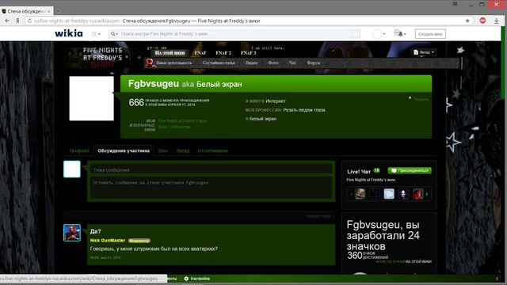Open the red AdBlock extension icon
Image resolution: width=507 pixels, height=285 pixels.
click(x=482, y=21)
